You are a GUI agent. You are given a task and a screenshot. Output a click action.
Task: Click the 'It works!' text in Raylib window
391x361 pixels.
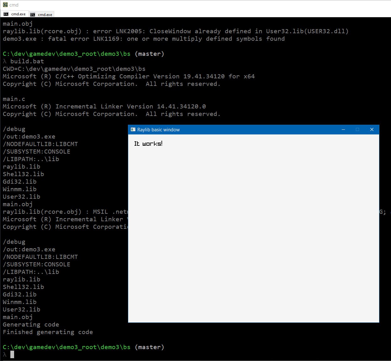148,144
